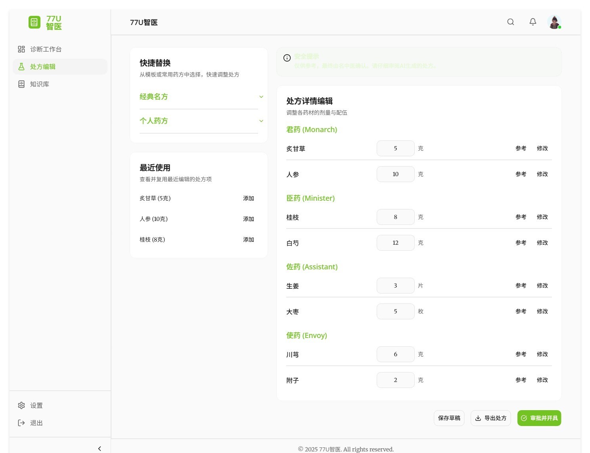Click the green 审批并开具 button
This screenshot has width=590, height=453.
click(539, 418)
